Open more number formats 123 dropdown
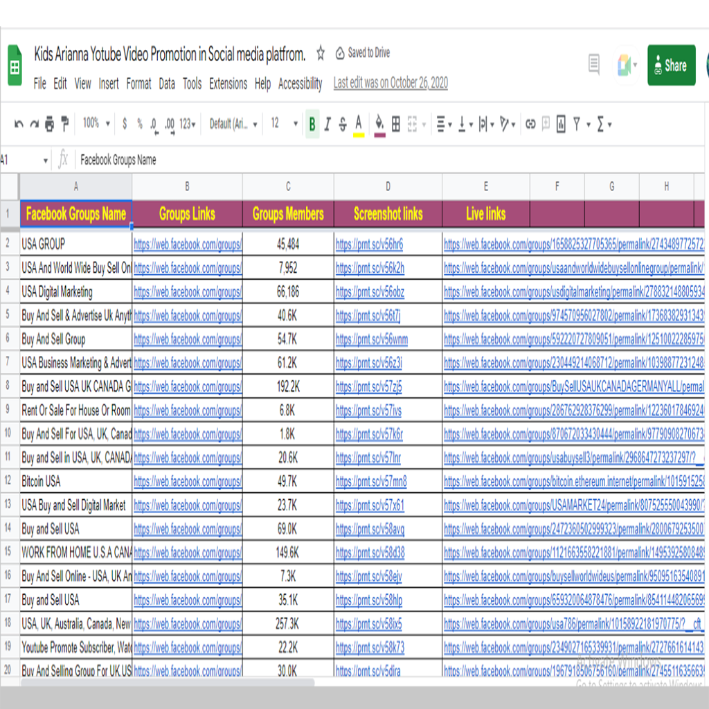The height and width of the screenshot is (709, 709). pyautogui.click(x=187, y=123)
